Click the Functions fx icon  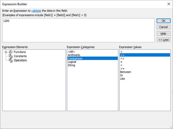[x=11, y=52]
